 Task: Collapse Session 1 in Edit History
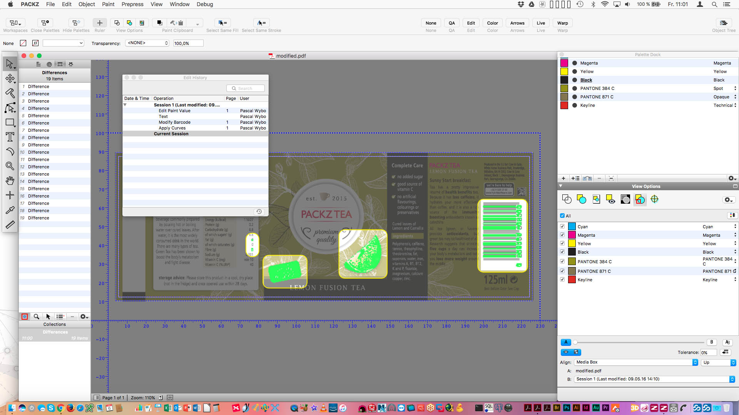pos(125,105)
